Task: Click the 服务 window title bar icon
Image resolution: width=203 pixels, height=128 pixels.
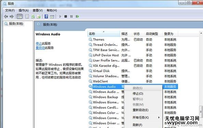Action: (x=5, y=4)
